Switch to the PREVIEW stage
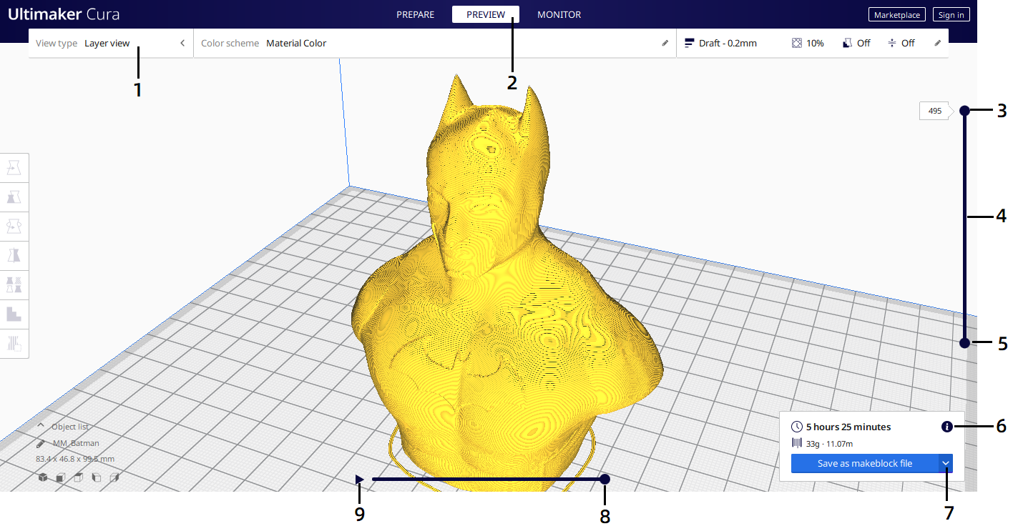Screen dimensions: 1013x526 coord(486,14)
